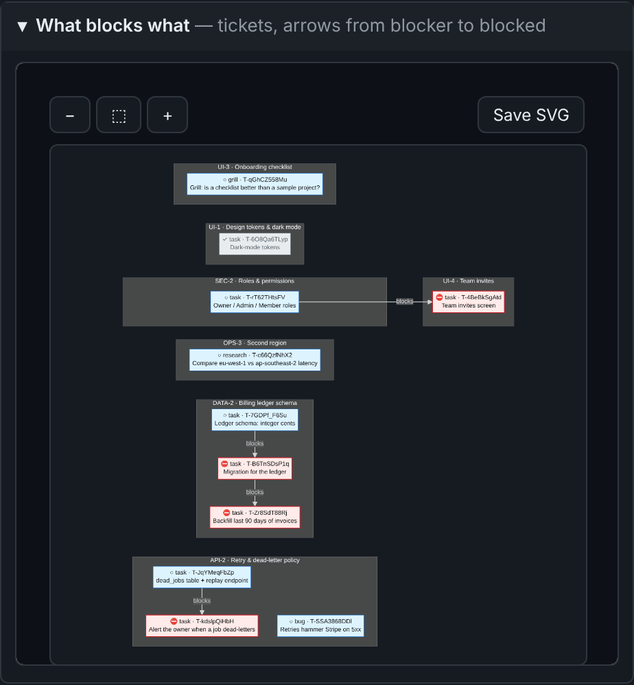Viewport: 634px width, 685px height.
Task: Save the diagram as SVG
Action: [x=531, y=115]
